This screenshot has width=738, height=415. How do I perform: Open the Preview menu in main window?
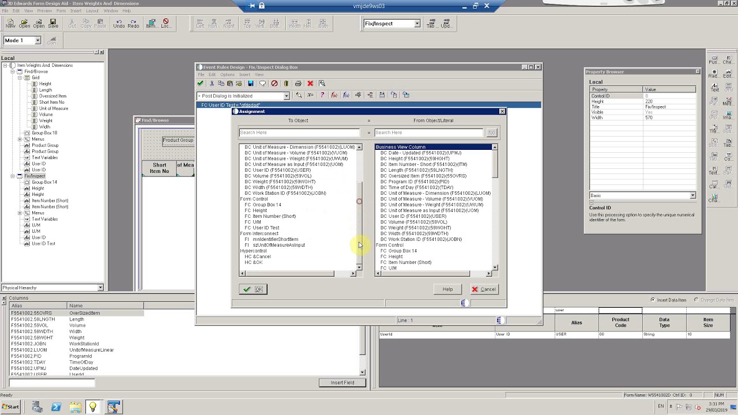point(44,11)
